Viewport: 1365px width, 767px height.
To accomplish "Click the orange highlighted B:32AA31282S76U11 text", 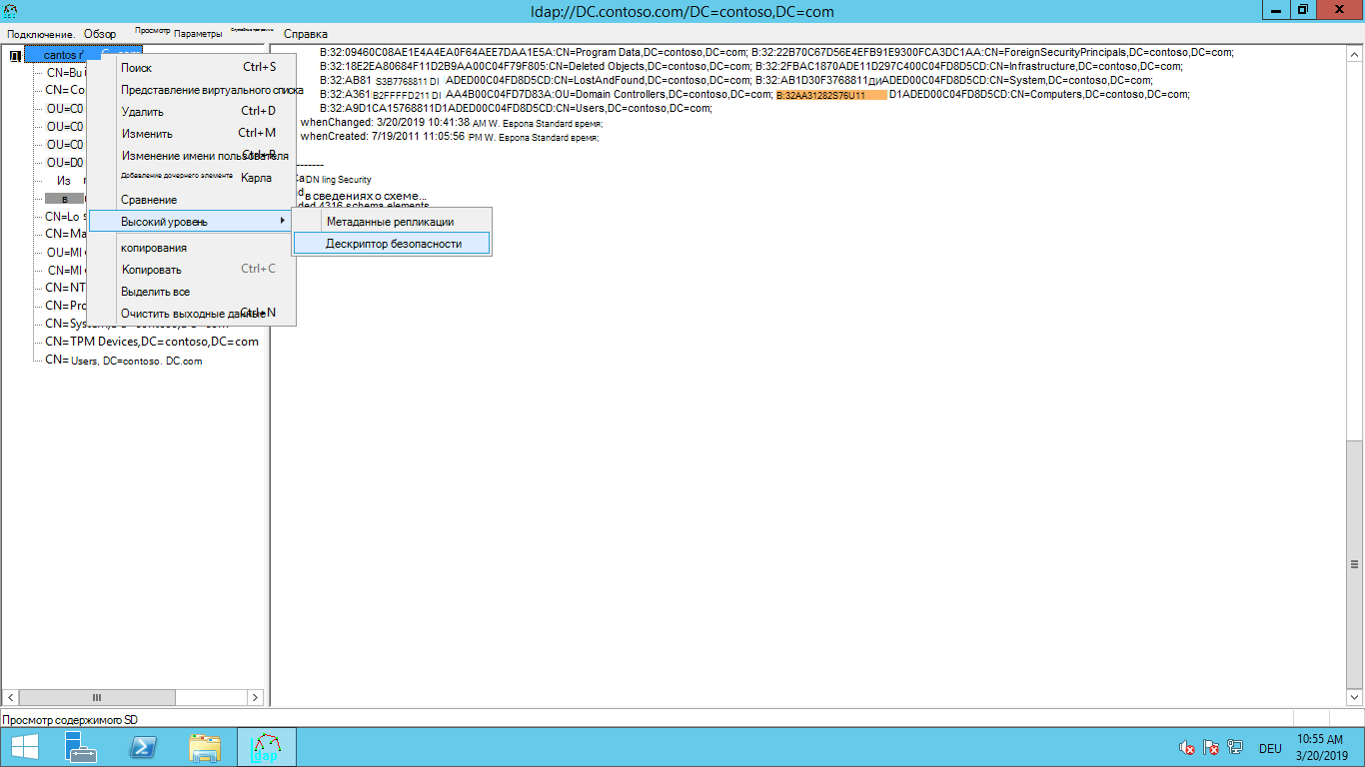I will click(x=831, y=95).
